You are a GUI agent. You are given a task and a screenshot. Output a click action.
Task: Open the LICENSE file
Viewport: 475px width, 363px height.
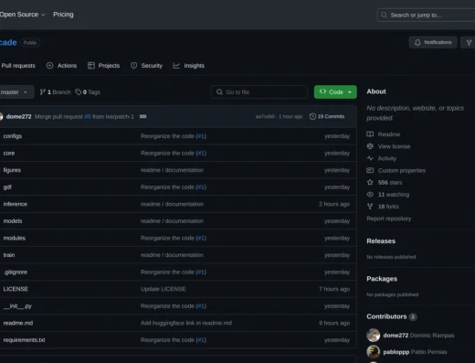point(16,289)
